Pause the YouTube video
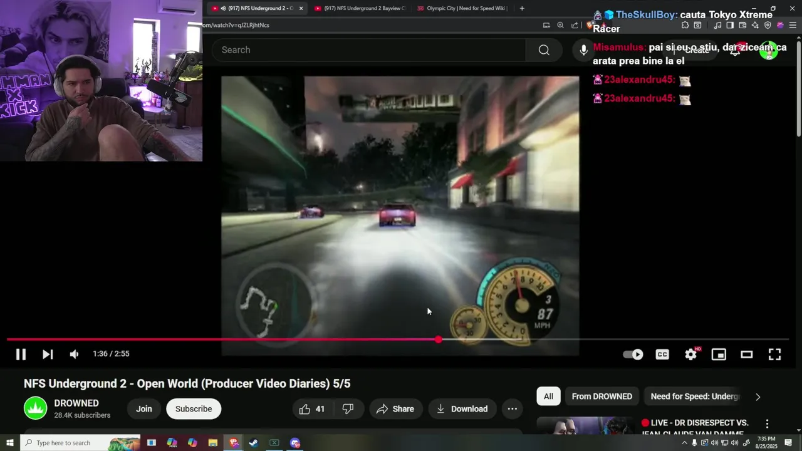Screen dimensions: 802x451 point(21,354)
